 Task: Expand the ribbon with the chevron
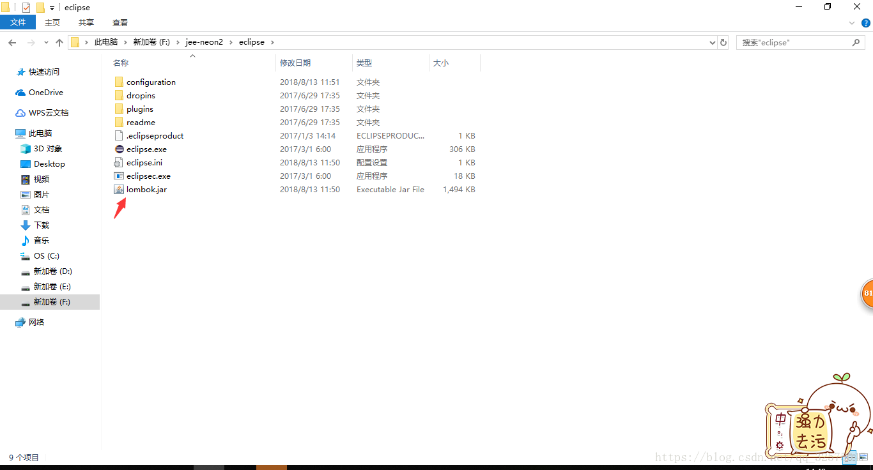[851, 22]
